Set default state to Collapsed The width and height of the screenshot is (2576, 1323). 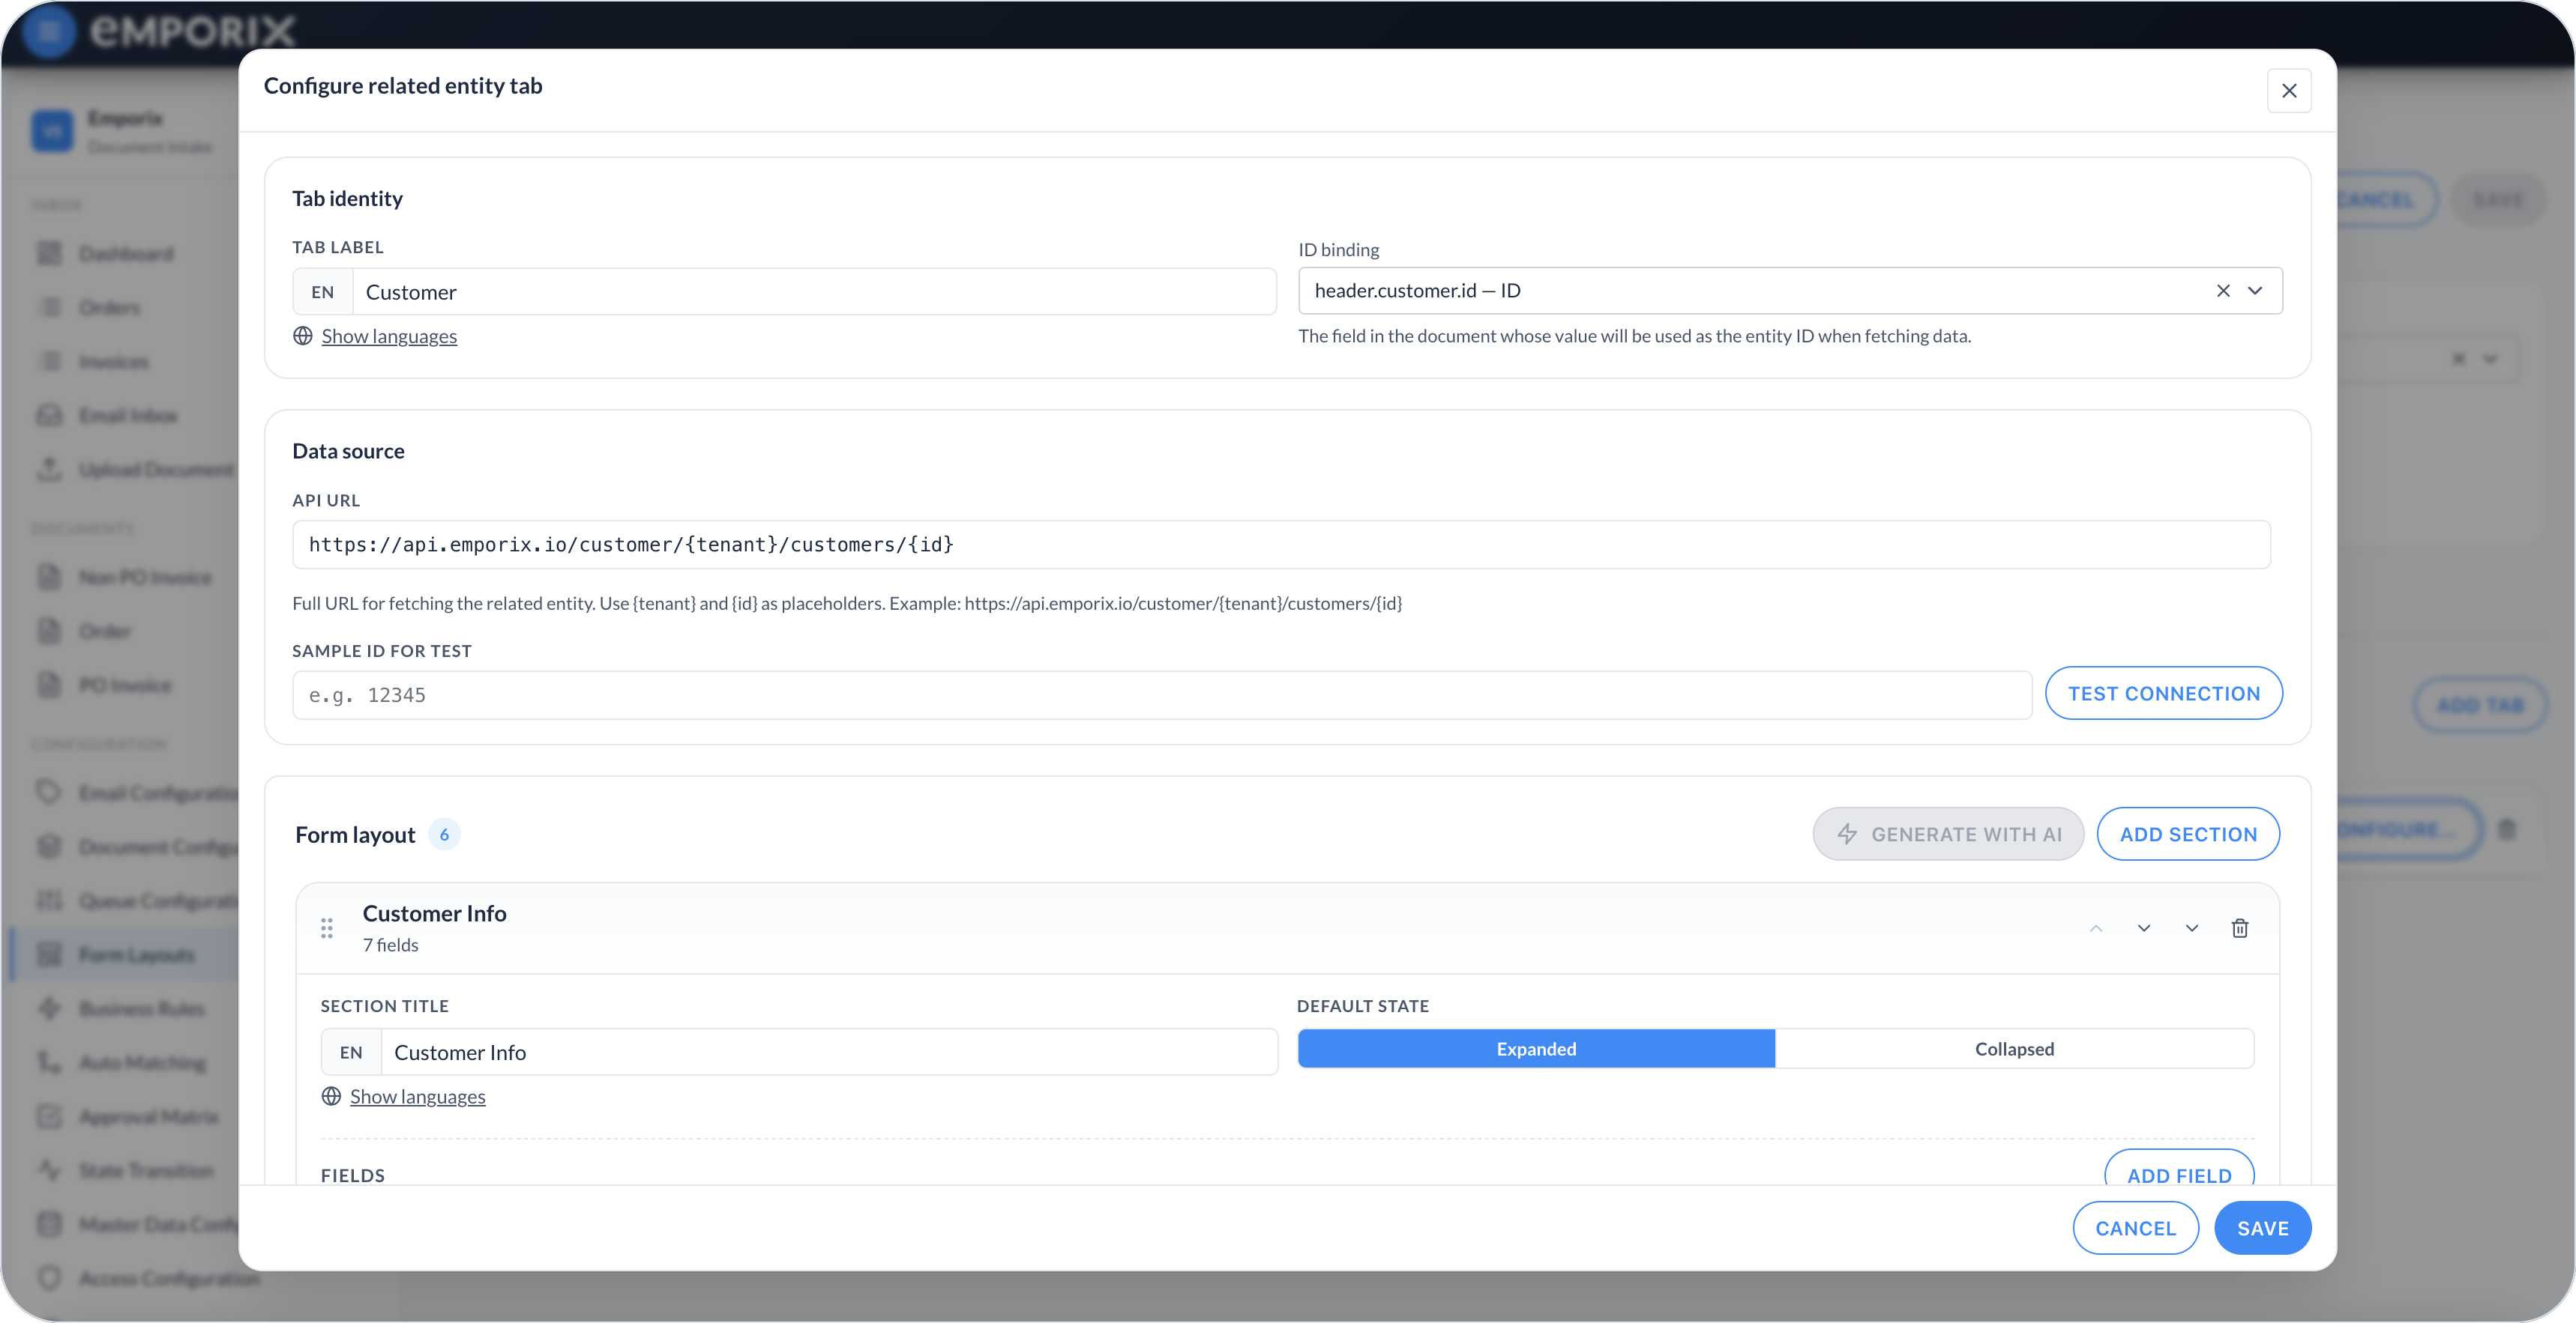(2014, 1050)
